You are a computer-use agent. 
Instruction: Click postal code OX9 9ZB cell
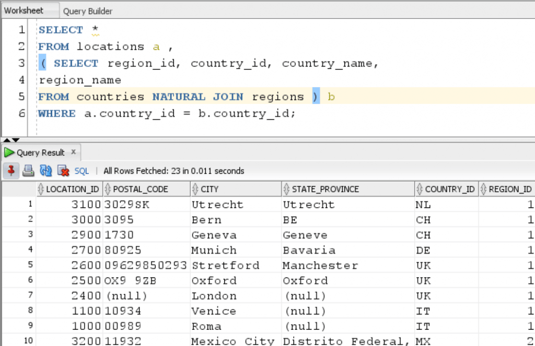click(147, 281)
